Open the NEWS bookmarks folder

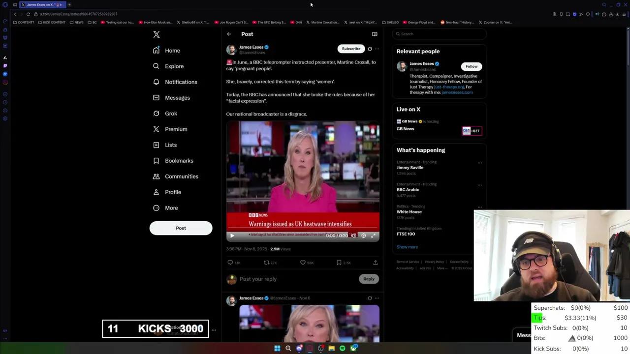(x=76, y=22)
